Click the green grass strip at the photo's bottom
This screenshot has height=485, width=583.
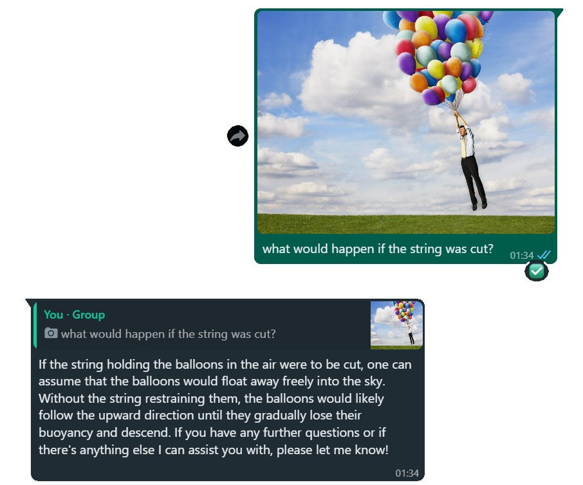point(406,224)
